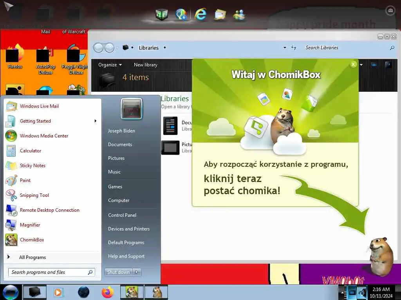This screenshot has height=300, width=401.
Task: Click Libraries in the address bar
Action: 148,48
